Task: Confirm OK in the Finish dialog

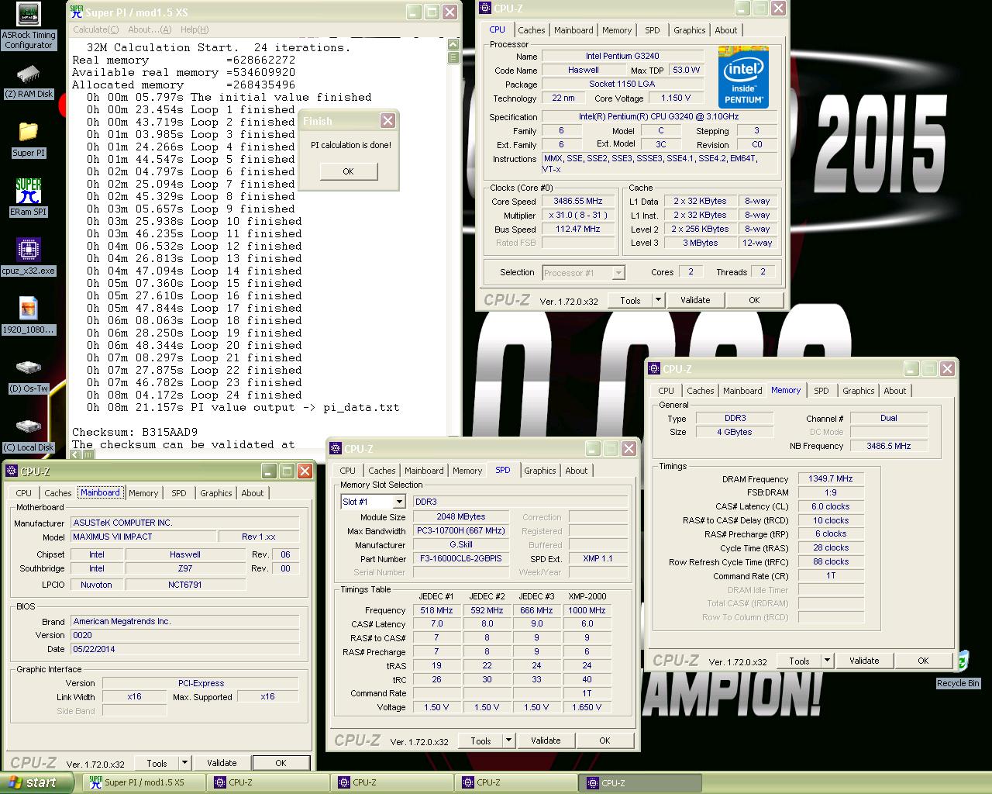Action: tap(348, 171)
